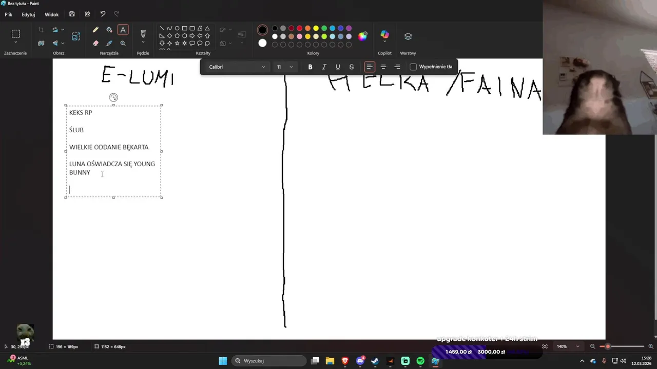Click the Undo arrow

(x=103, y=14)
